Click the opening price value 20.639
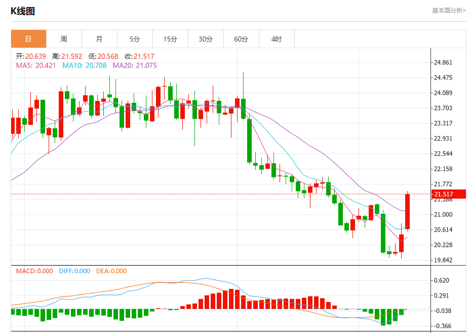 point(35,56)
